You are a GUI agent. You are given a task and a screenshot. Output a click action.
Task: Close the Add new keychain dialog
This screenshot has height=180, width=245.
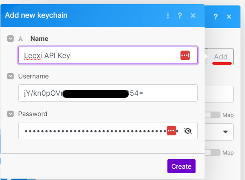pyautogui.click(x=193, y=15)
